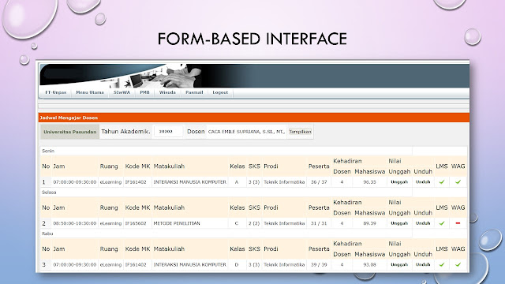
Task: Click the Kelas value D
Action: pyautogui.click(x=237, y=264)
